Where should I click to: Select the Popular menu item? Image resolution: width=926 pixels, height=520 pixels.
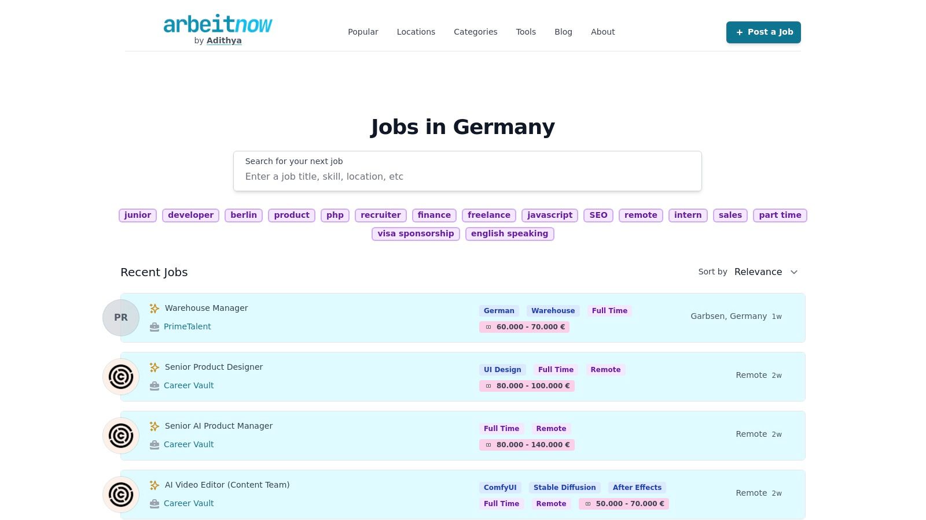(363, 32)
